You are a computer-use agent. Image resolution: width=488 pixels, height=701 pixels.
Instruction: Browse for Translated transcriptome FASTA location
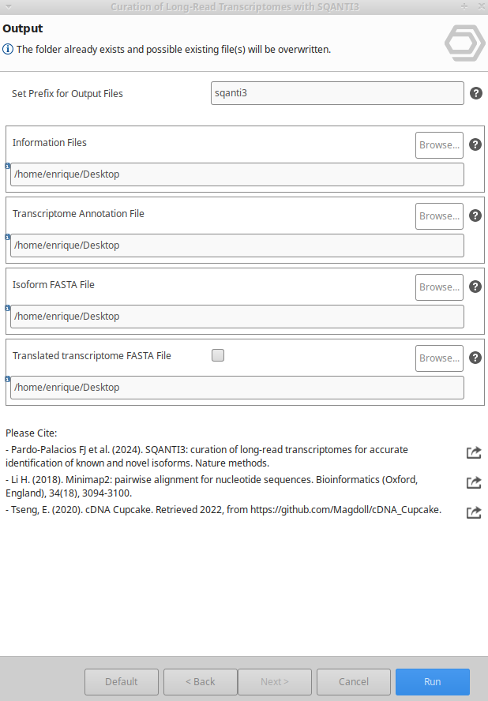439,358
